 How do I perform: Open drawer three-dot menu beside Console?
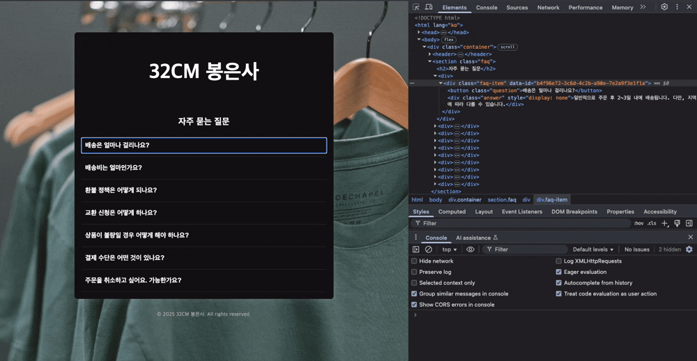click(415, 238)
